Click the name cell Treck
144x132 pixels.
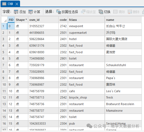123,97
